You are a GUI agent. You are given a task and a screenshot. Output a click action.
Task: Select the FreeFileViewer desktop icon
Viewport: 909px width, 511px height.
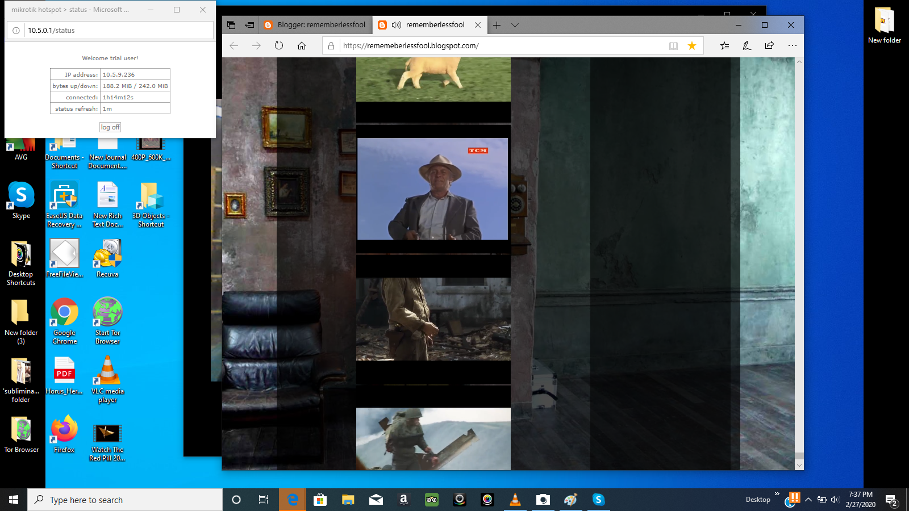tap(64, 258)
